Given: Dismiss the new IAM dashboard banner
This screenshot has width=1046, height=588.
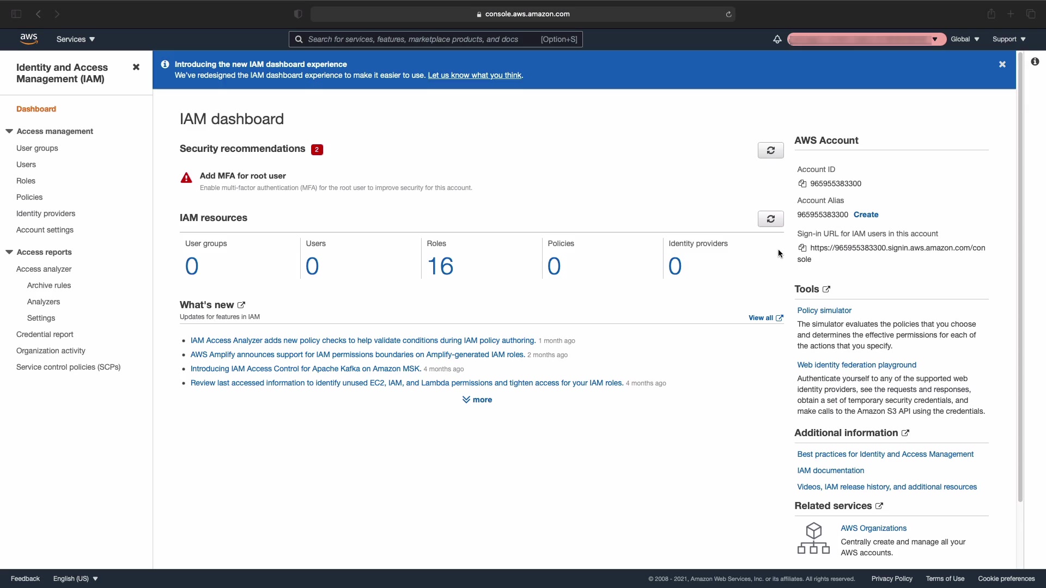Looking at the screenshot, I should [1002, 64].
